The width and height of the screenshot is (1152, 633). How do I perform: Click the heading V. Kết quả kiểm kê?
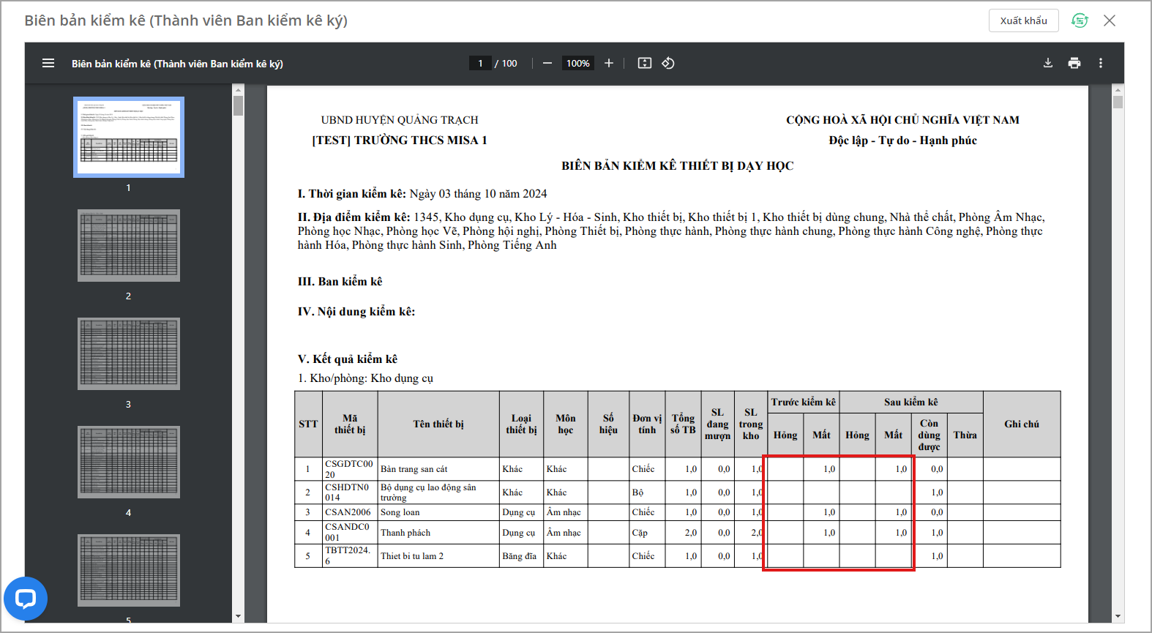(x=348, y=359)
